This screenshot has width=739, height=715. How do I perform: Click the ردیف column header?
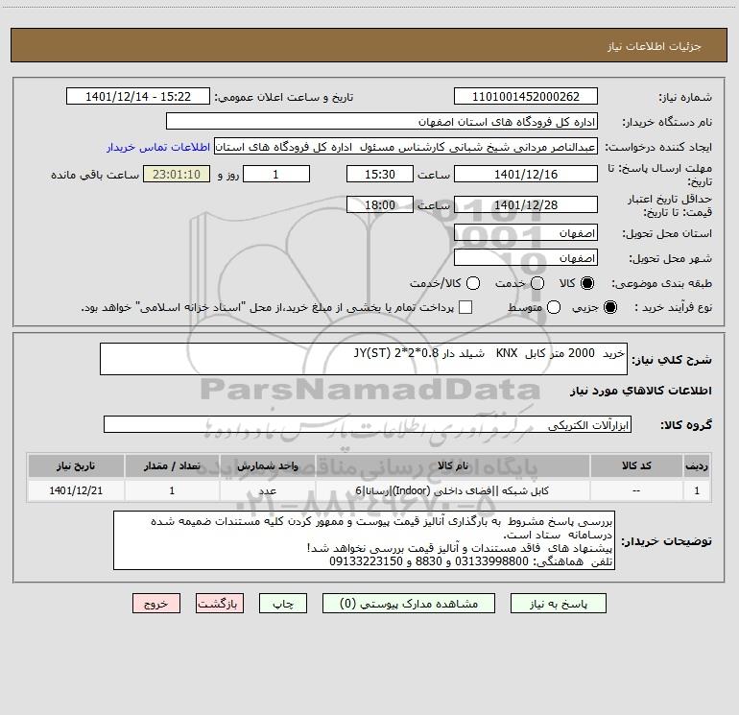[x=697, y=465]
